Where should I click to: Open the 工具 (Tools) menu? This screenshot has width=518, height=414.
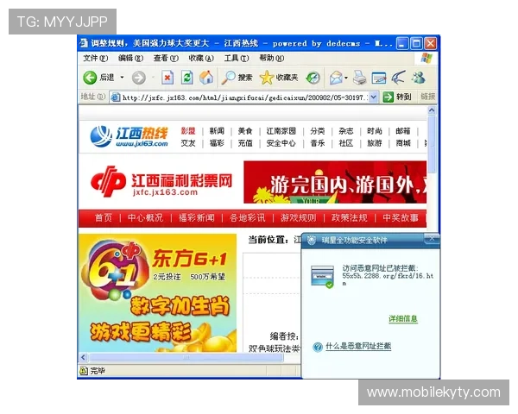tap(237, 58)
